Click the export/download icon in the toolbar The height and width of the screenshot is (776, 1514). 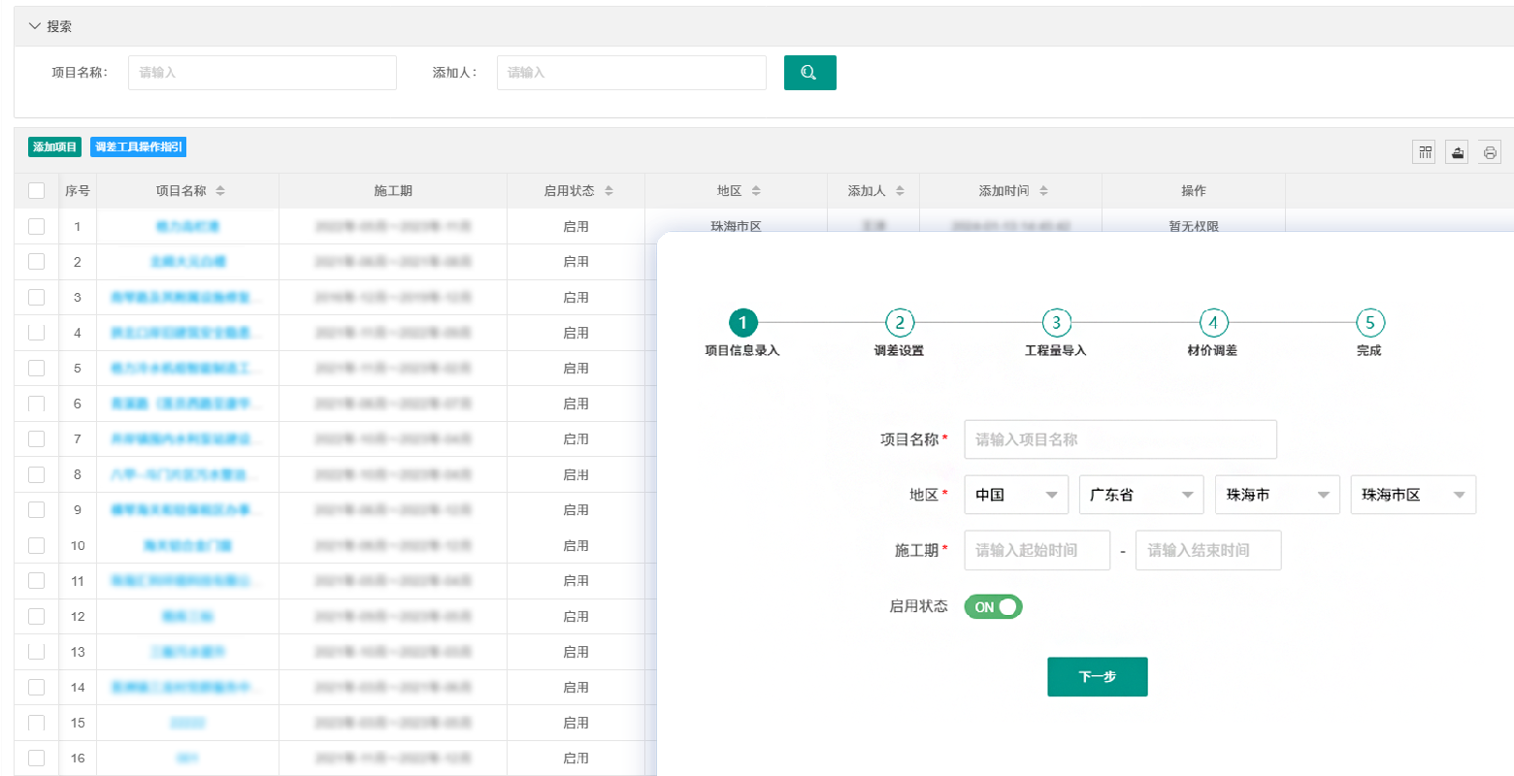(x=1457, y=151)
